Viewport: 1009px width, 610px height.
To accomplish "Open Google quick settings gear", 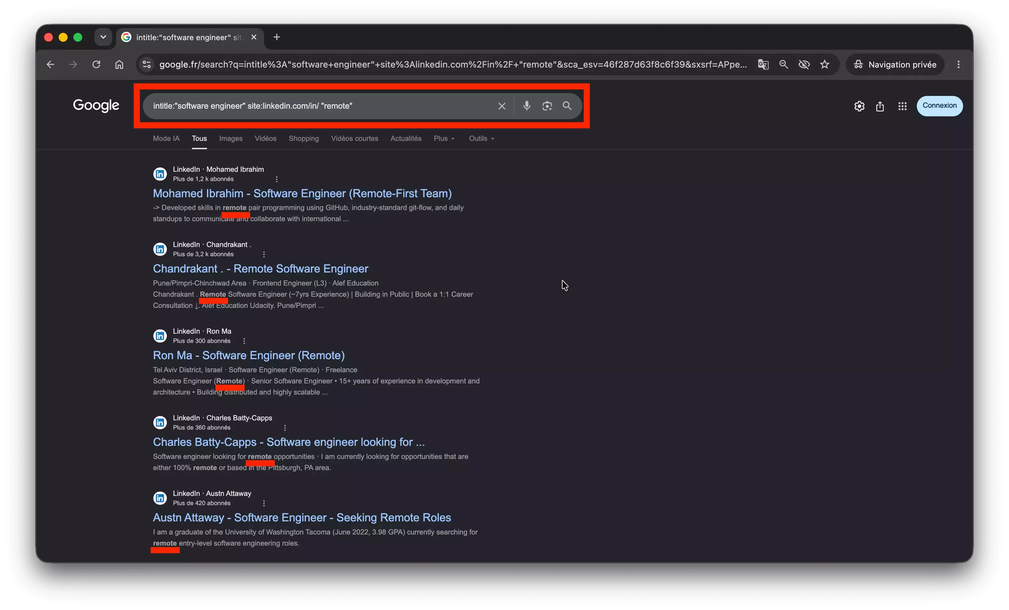I will [x=859, y=106].
